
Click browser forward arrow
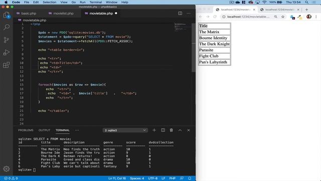coord(208,17)
